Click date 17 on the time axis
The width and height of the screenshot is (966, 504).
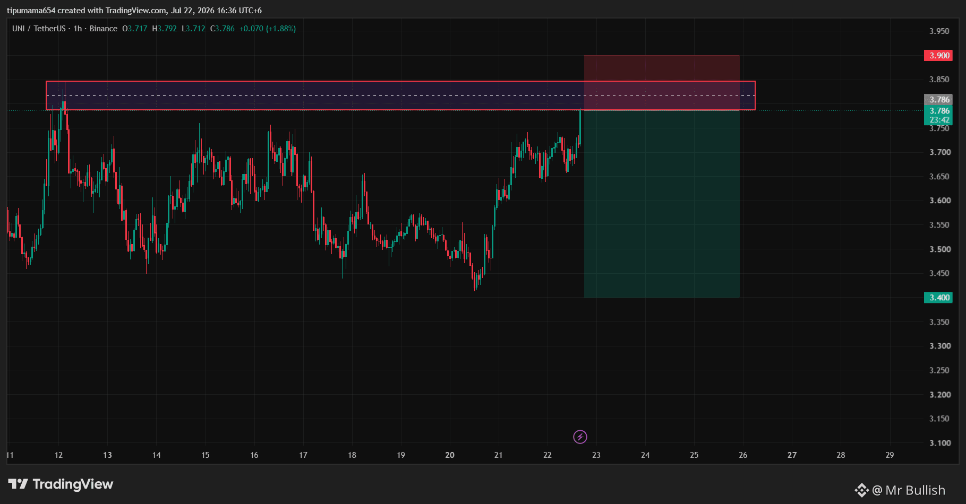(303, 455)
